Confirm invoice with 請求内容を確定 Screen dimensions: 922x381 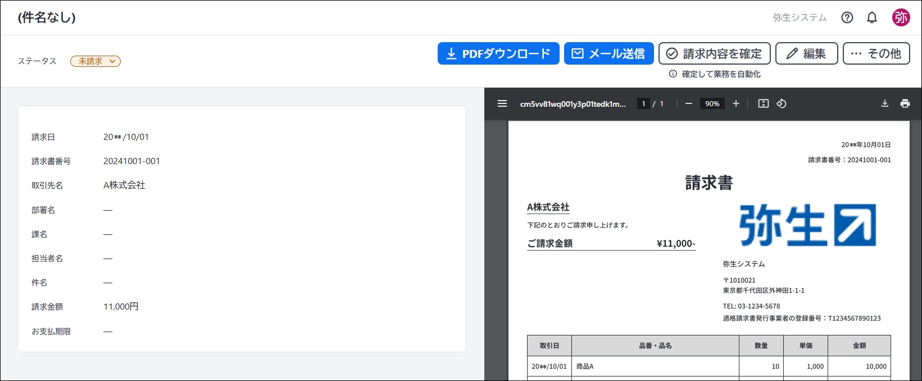click(x=714, y=53)
